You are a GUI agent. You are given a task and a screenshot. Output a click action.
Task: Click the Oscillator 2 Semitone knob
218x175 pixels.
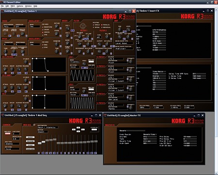[57, 44]
